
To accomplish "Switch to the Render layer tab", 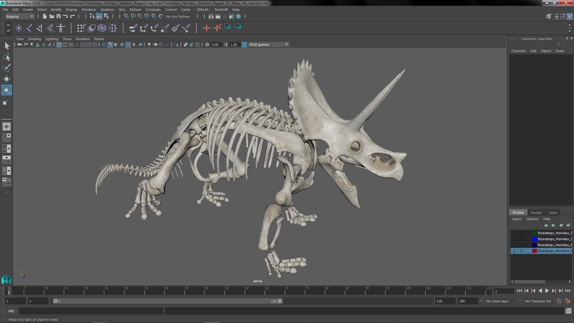I will [x=536, y=213].
